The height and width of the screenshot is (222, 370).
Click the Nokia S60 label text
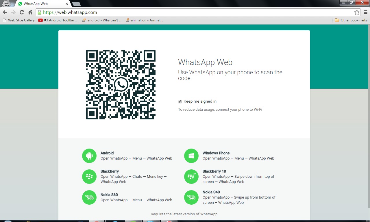click(x=109, y=195)
